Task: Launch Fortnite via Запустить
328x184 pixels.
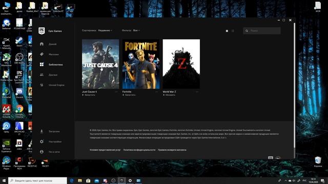Action: coord(129,95)
